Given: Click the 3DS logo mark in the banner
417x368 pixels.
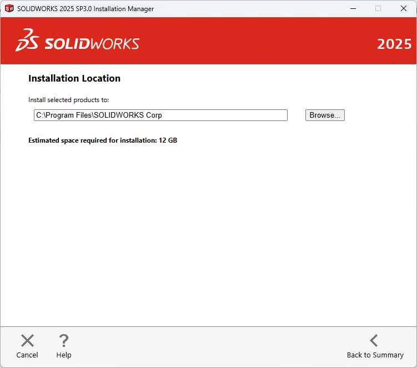Looking at the screenshot, I should 27,41.
